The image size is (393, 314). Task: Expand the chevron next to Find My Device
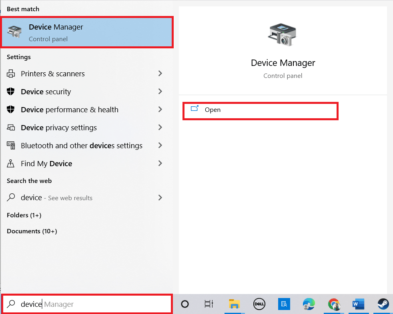coord(160,163)
